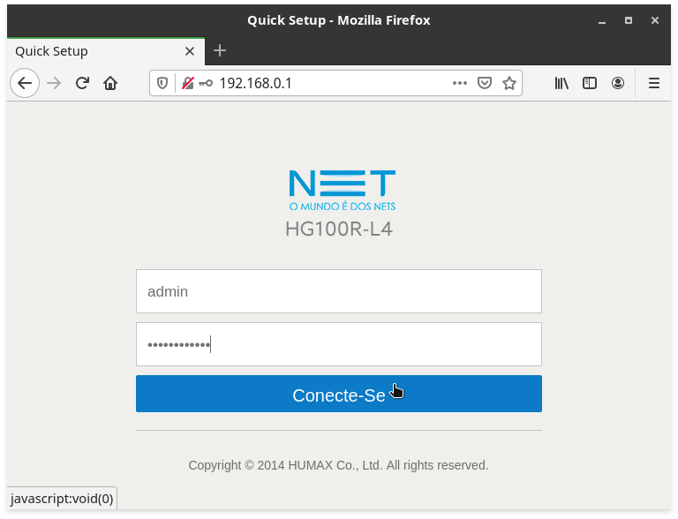View insecure connection lock icon info

188,83
